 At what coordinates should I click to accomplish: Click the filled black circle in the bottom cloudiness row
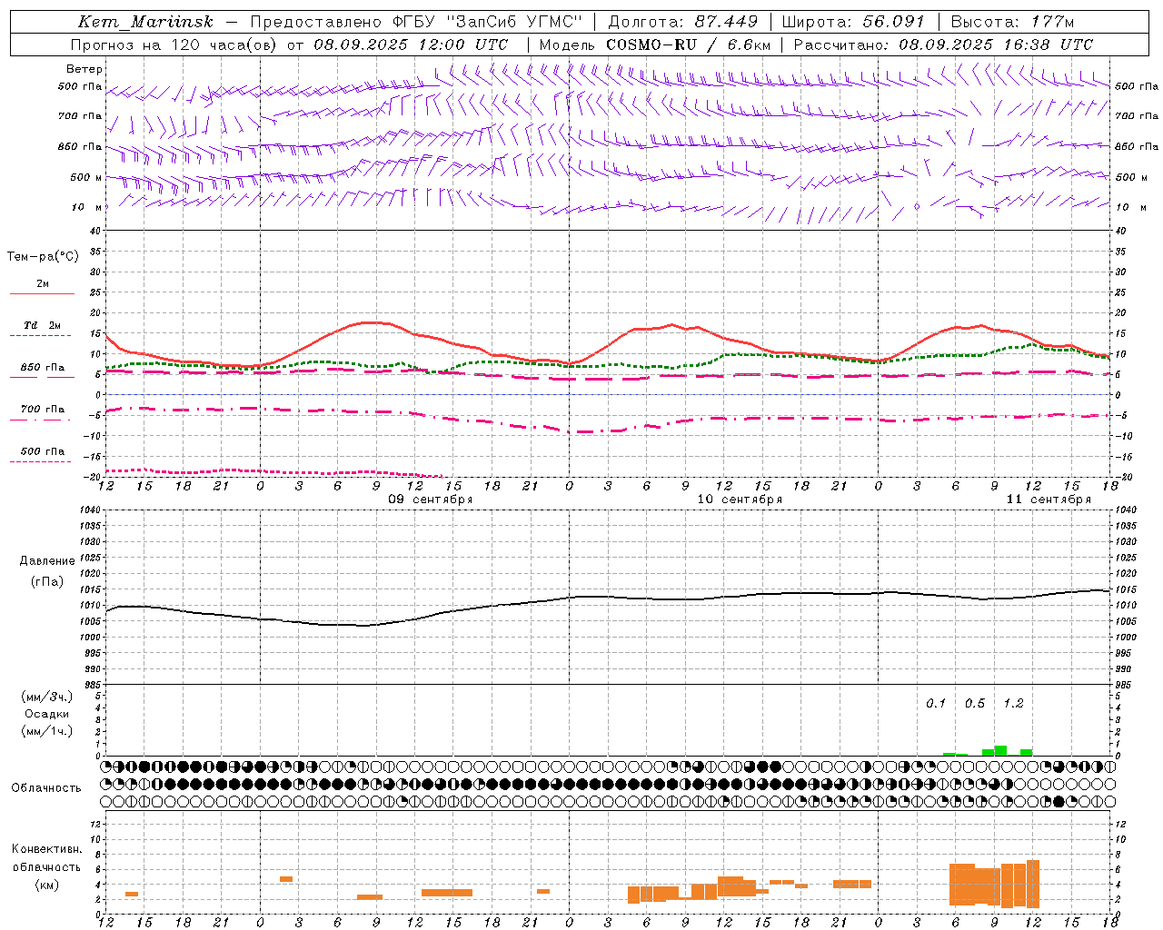pyautogui.click(x=1059, y=802)
